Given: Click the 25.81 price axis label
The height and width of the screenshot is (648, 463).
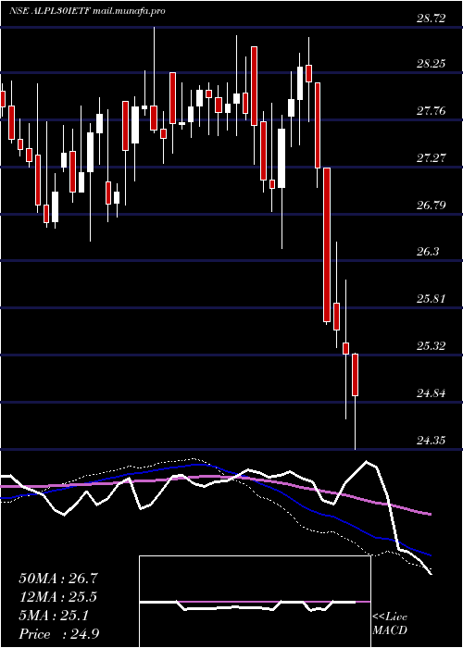Looking at the screenshot, I should [x=432, y=299].
